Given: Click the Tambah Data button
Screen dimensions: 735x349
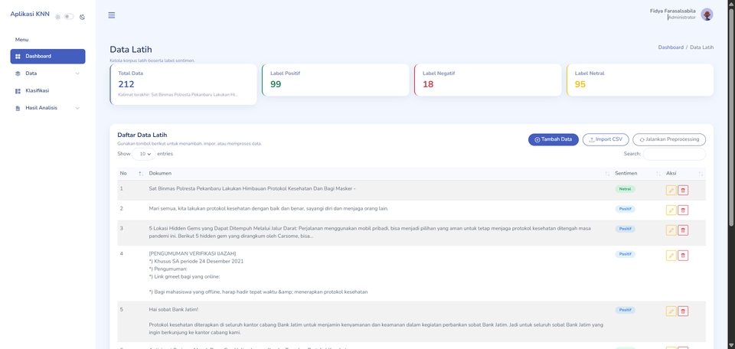Looking at the screenshot, I should coord(553,139).
